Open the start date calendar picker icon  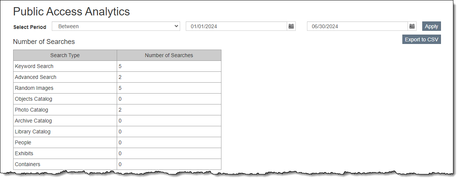(x=291, y=26)
